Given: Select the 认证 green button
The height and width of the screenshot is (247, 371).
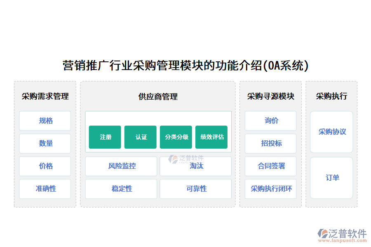Looking at the screenshot, I should pos(141,137).
